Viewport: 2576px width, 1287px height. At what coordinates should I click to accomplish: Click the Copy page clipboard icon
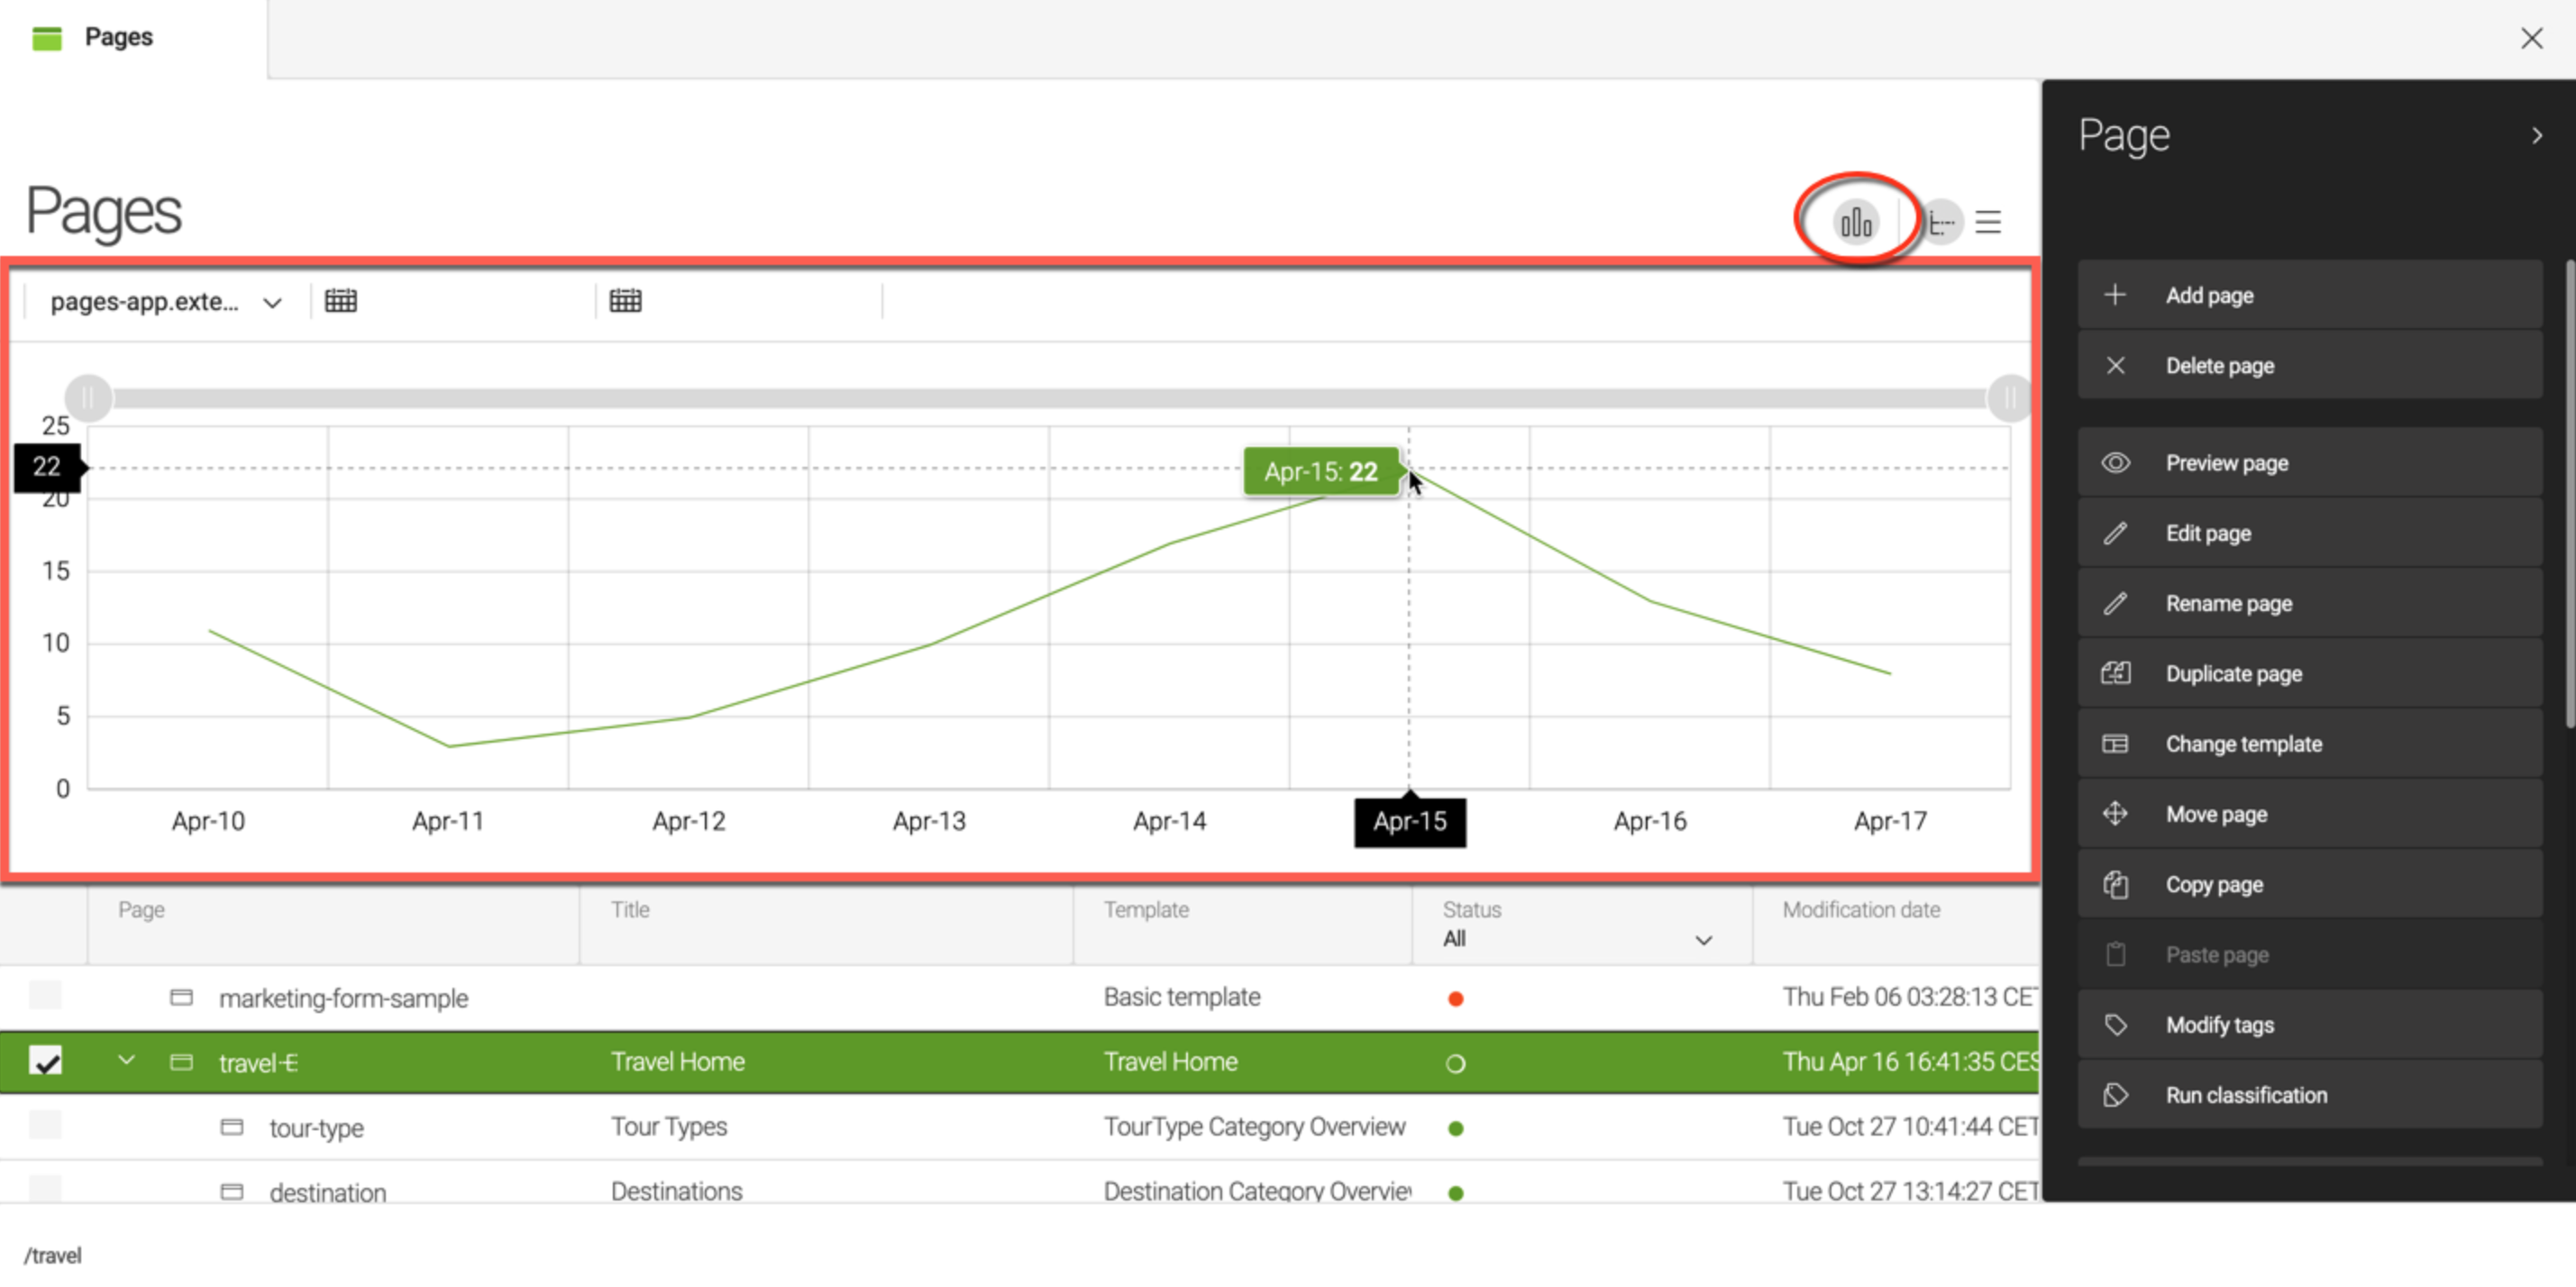tap(2115, 884)
